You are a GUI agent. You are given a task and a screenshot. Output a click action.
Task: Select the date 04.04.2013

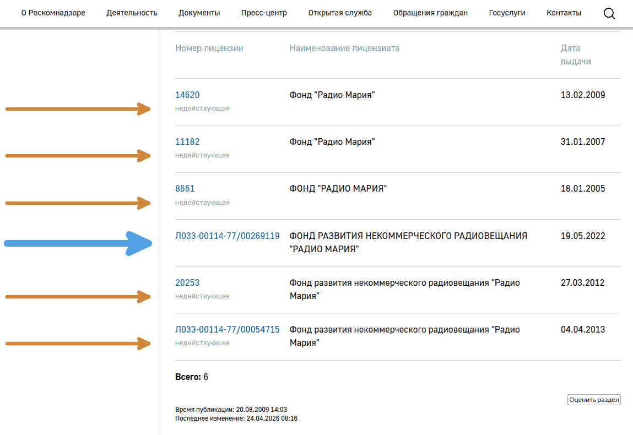click(583, 329)
